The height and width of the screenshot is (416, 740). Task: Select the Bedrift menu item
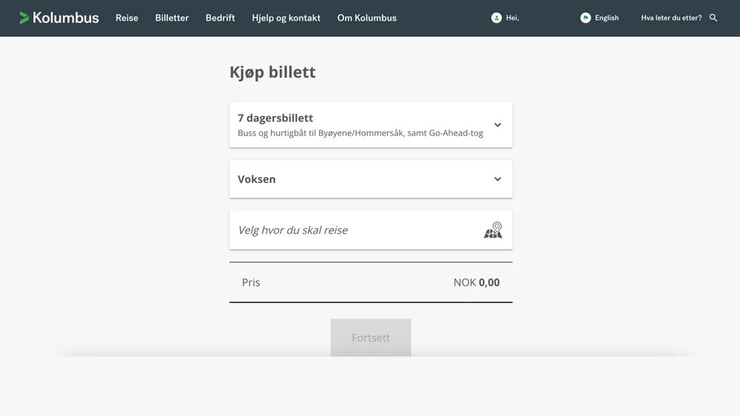pos(220,18)
